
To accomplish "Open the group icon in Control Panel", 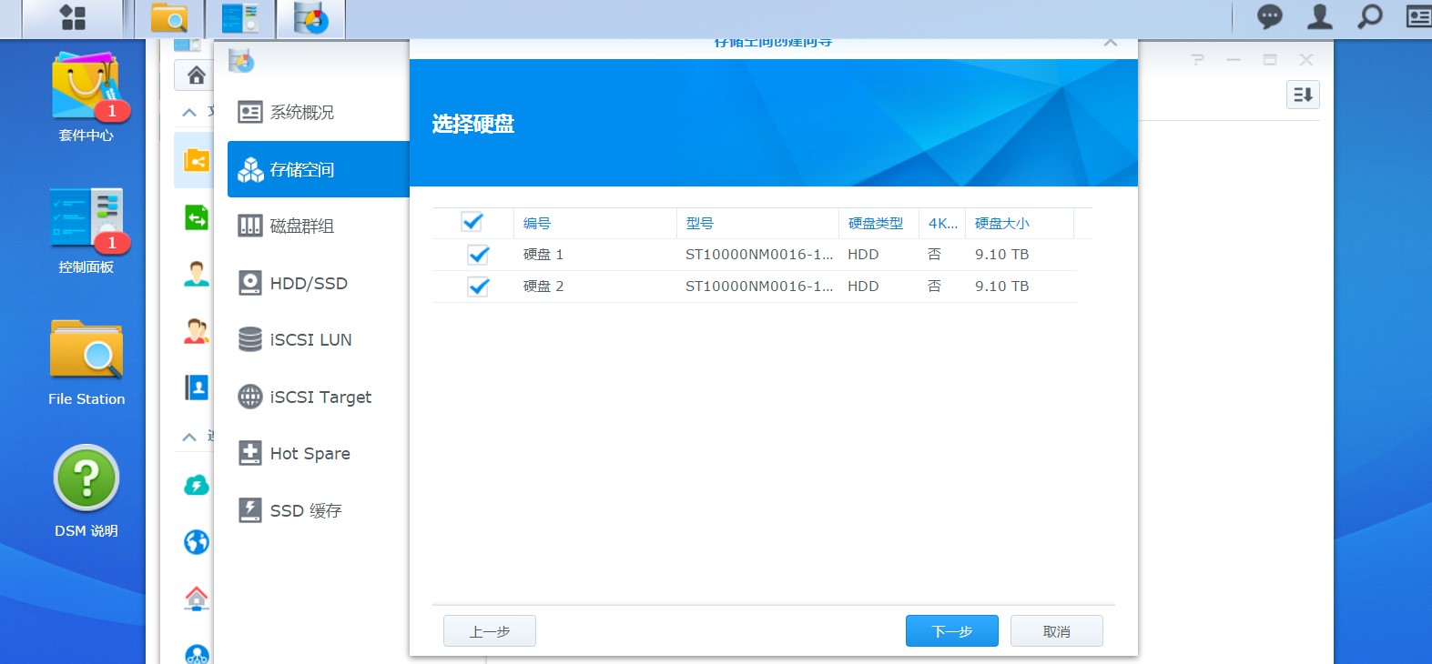I will [x=196, y=331].
